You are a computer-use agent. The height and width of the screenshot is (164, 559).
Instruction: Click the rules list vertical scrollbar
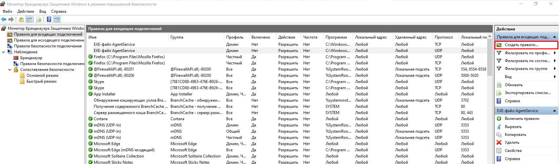pyautogui.click(x=490, y=98)
